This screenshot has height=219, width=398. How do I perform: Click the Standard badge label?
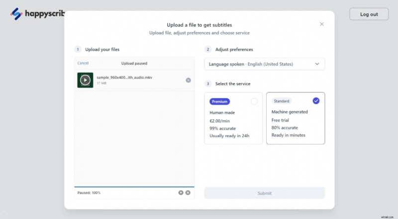(x=281, y=101)
